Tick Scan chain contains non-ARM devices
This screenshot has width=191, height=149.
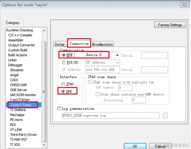[x=98, y=94]
